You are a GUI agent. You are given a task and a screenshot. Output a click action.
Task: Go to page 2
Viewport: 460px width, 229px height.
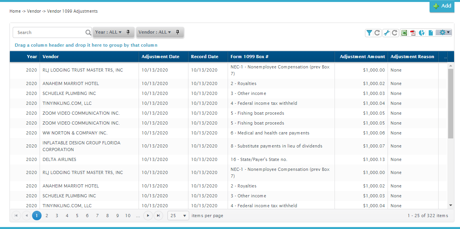[47, 216]
